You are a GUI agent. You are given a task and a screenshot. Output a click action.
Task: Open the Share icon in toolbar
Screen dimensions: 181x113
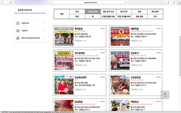168,2
